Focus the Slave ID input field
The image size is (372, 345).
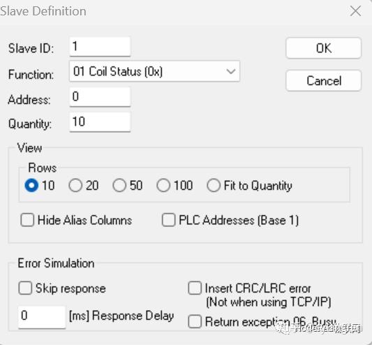pyautogui.click(x=100, y=47)
